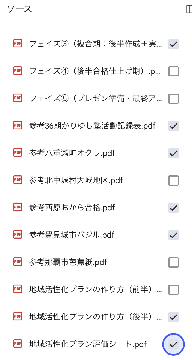Click the PDF icon for 参考八重瀬町オクラ
The image size is (192, 360).
(18, 152)
